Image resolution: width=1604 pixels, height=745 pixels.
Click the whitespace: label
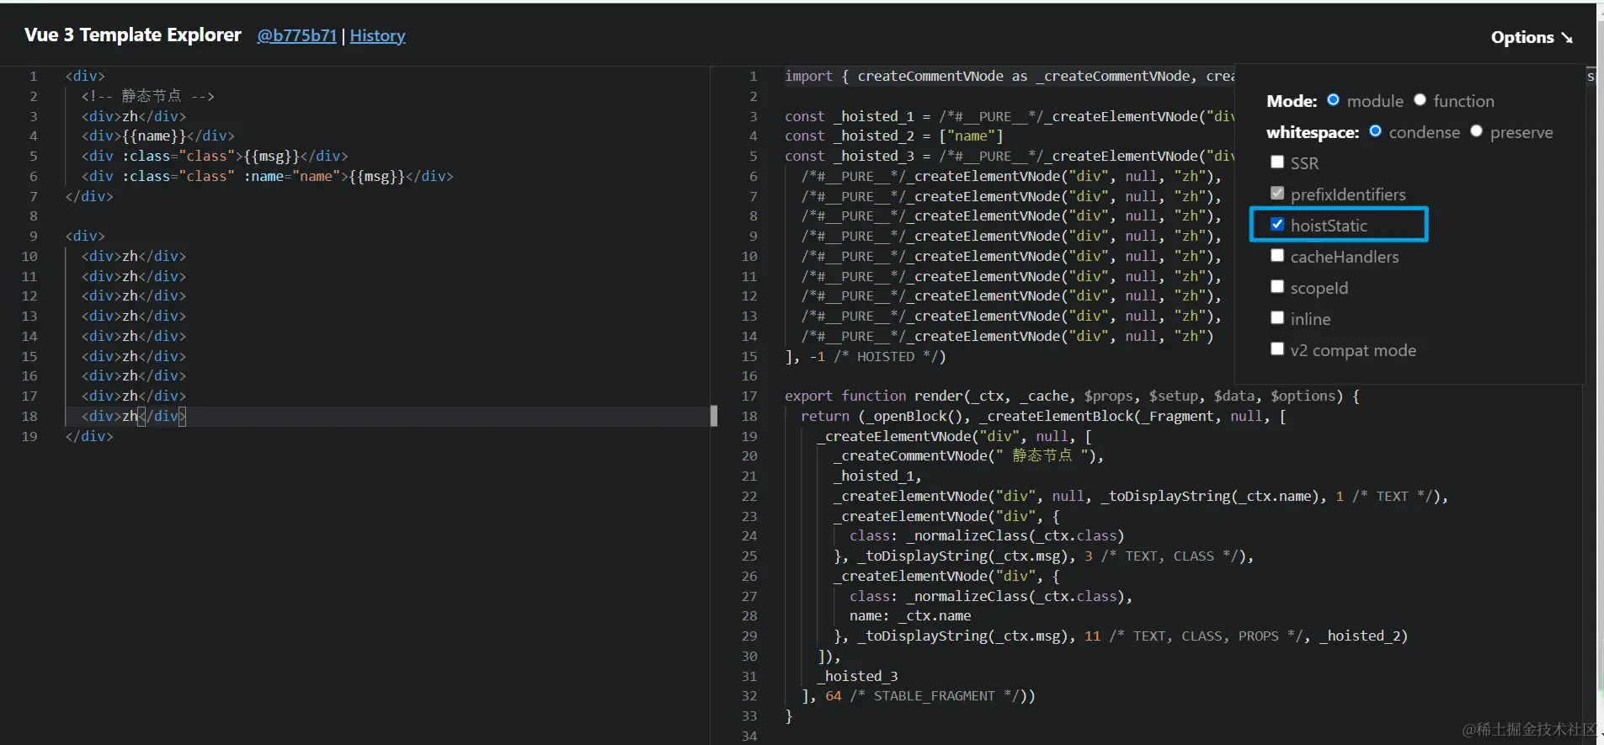1313,132
